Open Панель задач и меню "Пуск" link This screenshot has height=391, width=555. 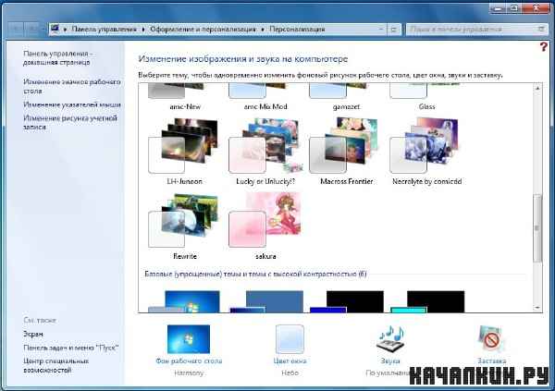71,348
